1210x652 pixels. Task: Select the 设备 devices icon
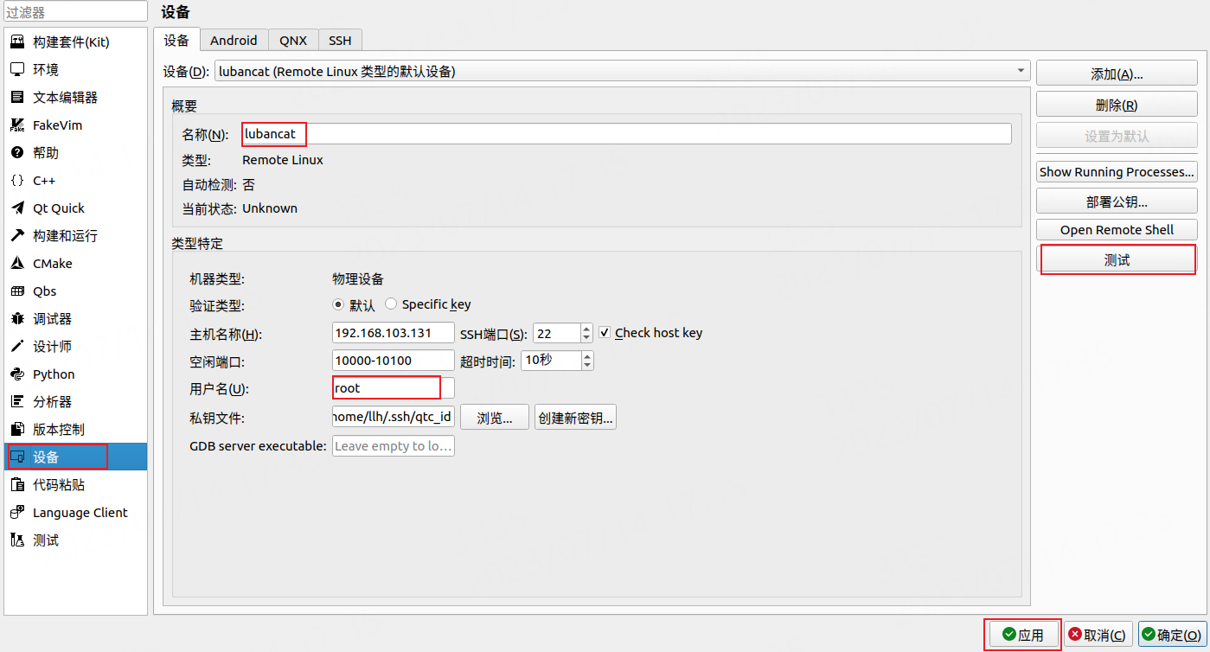click(16, 457)
